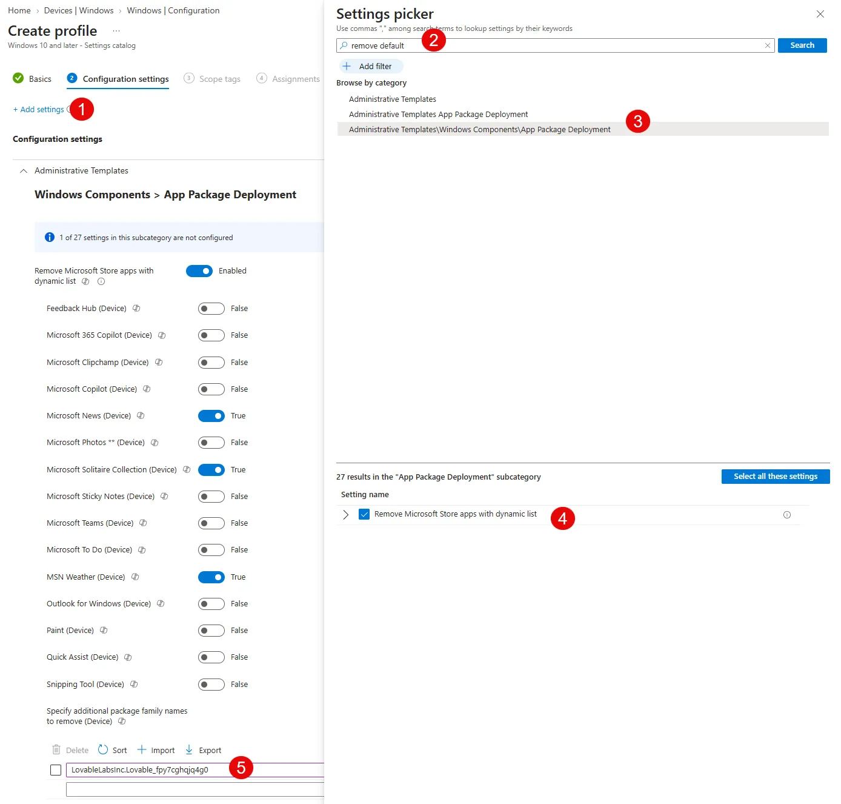Select Administrative Templates App Package Deployment category
Screen dimensions: 841x804
pyautogui.click(x=439, y=115)
